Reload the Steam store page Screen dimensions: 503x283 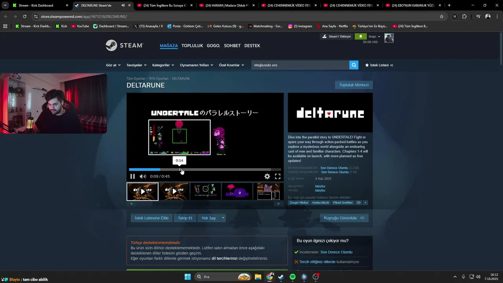click(24, 17)
